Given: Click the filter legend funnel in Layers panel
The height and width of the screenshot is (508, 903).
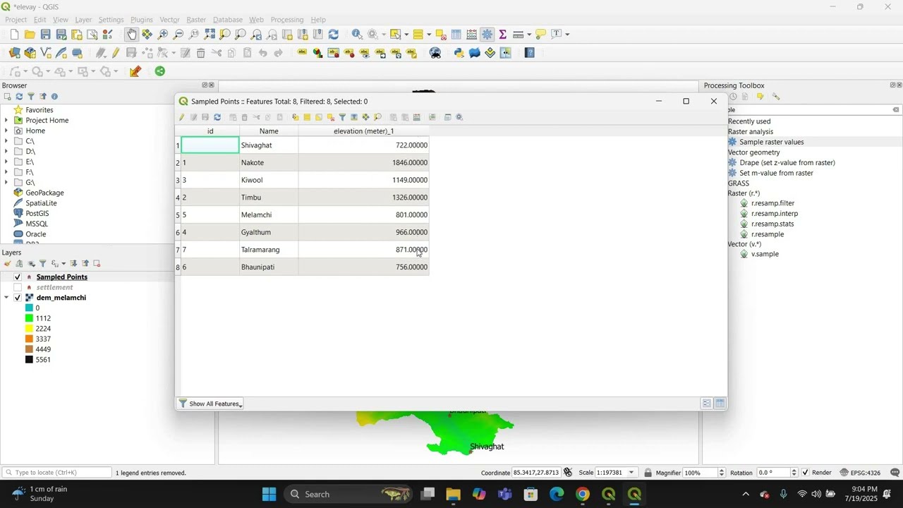Looking at the screenshot, I should [x=42, y=264].
